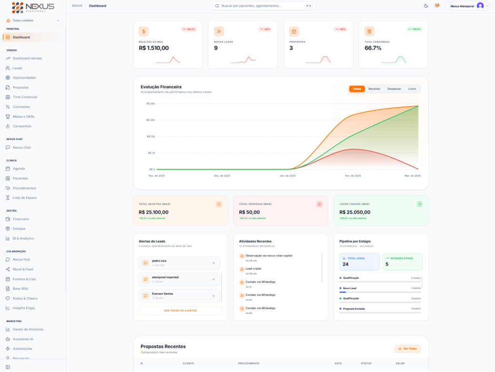Open Nexus Chat from the sidebar
Image resolution: width=495 pixels, height=372 pixels.
[x=22, y=147]
